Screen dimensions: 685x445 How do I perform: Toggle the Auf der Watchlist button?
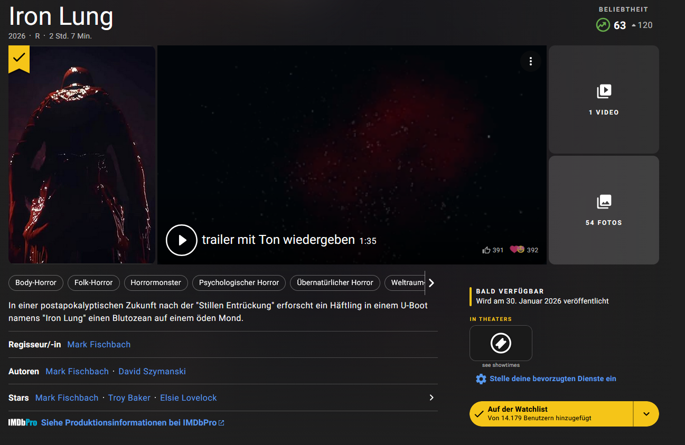pos(551,414)
